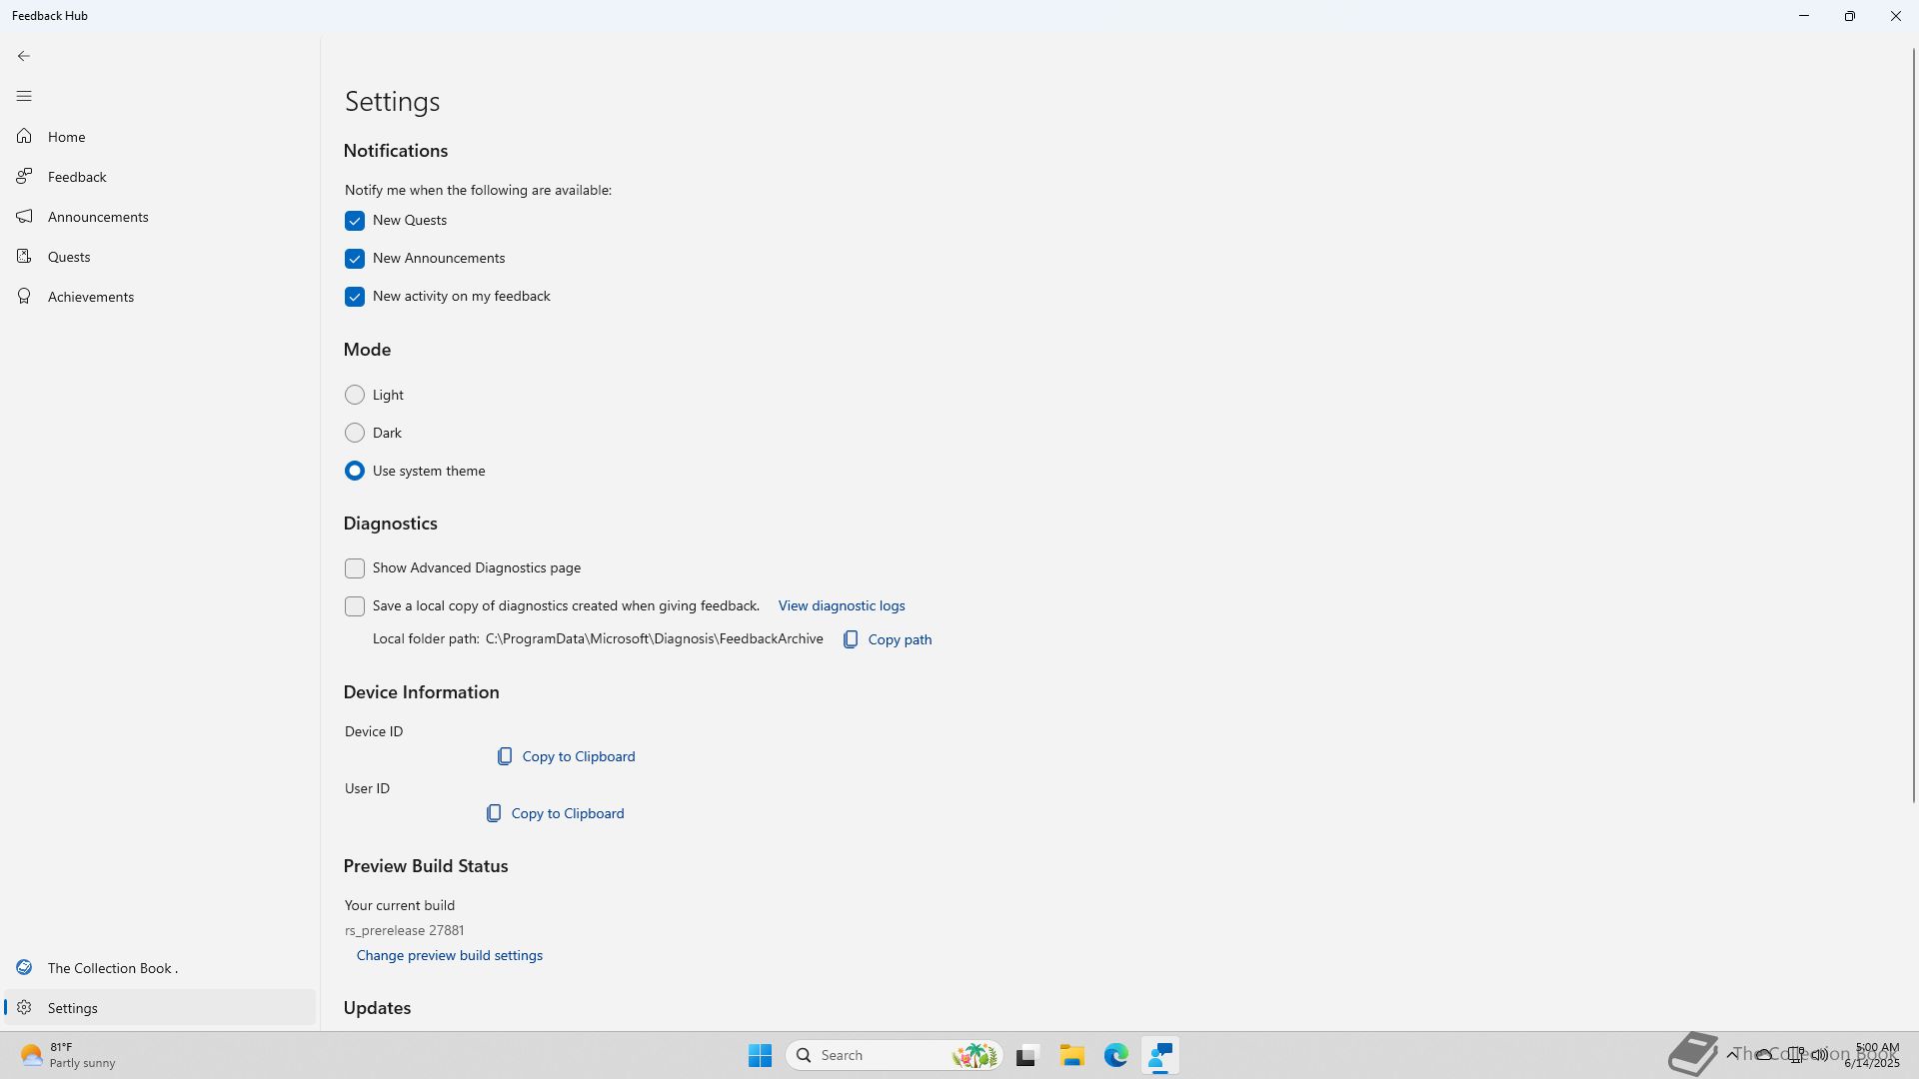Open View diagnostic logs link
Viewport: 1919px width, 1079px height.
841,605
